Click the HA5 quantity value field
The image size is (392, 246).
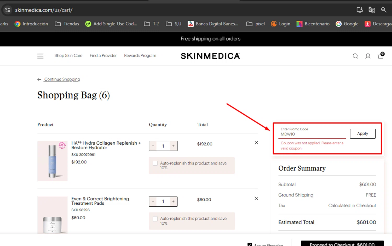[x=163, y=146]
